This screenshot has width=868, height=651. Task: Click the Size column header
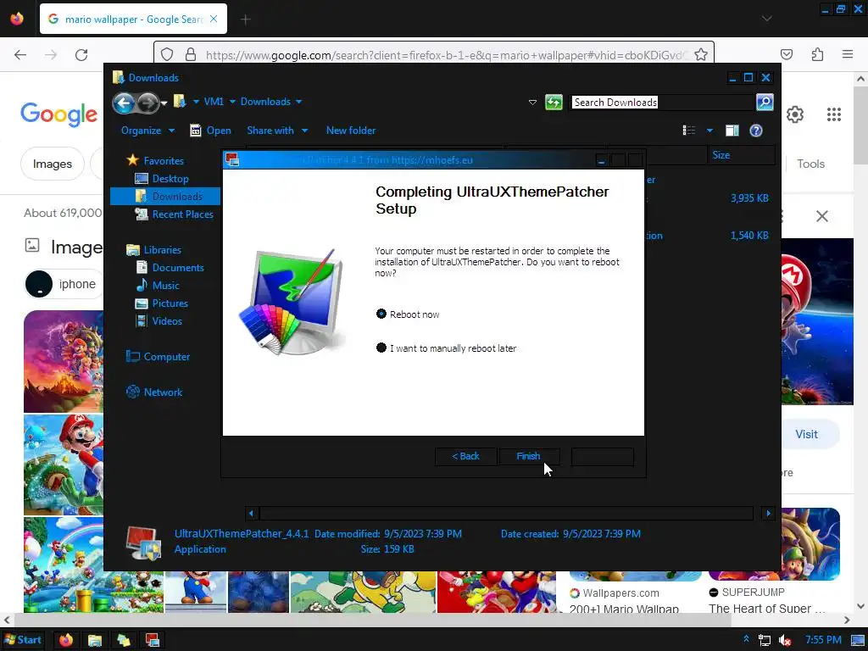coord(741,155)
